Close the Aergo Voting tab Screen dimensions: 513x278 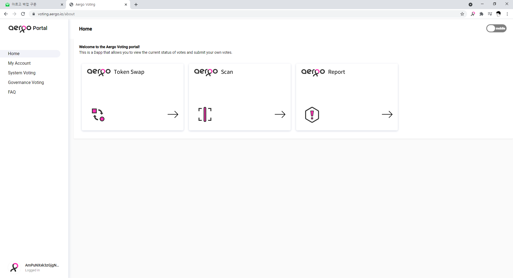126,5
